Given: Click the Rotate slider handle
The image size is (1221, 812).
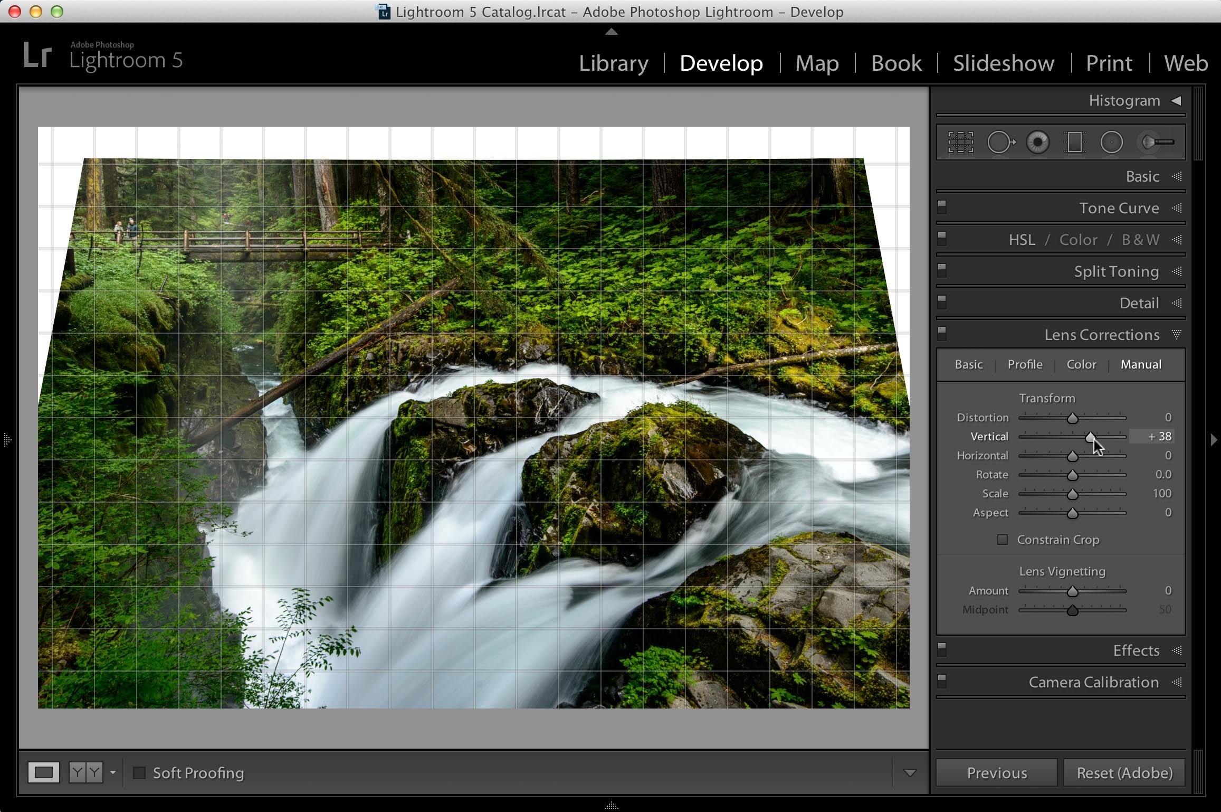Looking at the screenshot, I should tap(1073, 476).
